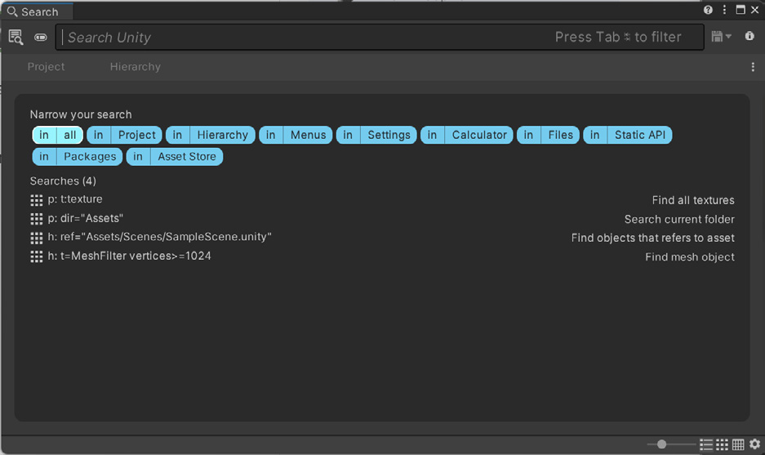Screen dimensions: 765x455
Task: Open the tab bar more options menu
Action: point(753,67)
